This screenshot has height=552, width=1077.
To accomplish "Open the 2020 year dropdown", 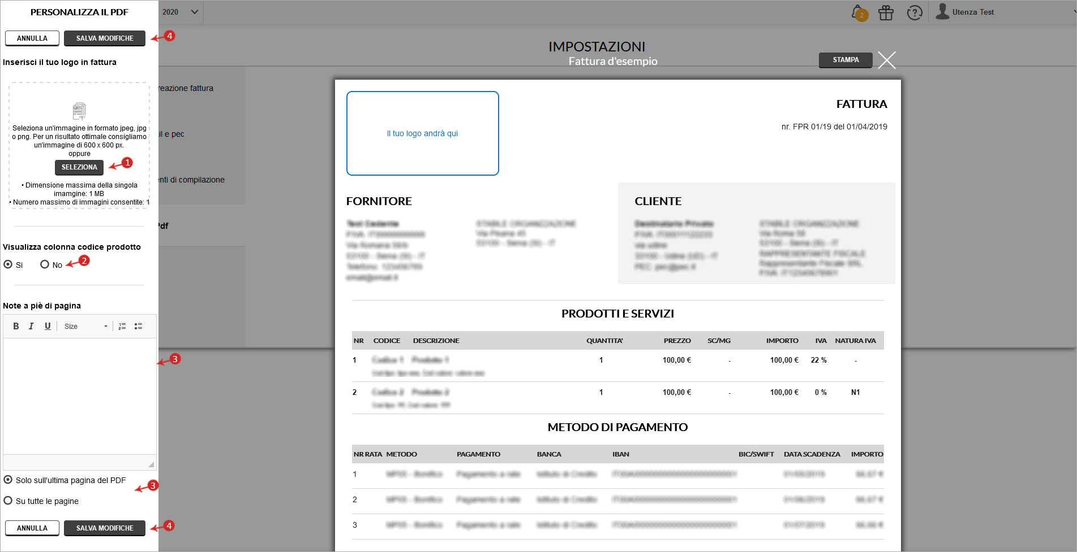I will 181,12.
